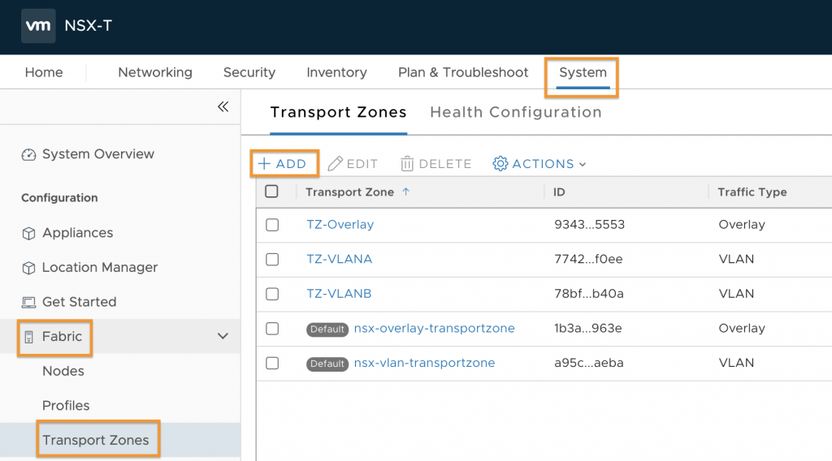
Task: Toggle the select-all checkbox in header
Action: pyautogui.click(x=271, y=192)
